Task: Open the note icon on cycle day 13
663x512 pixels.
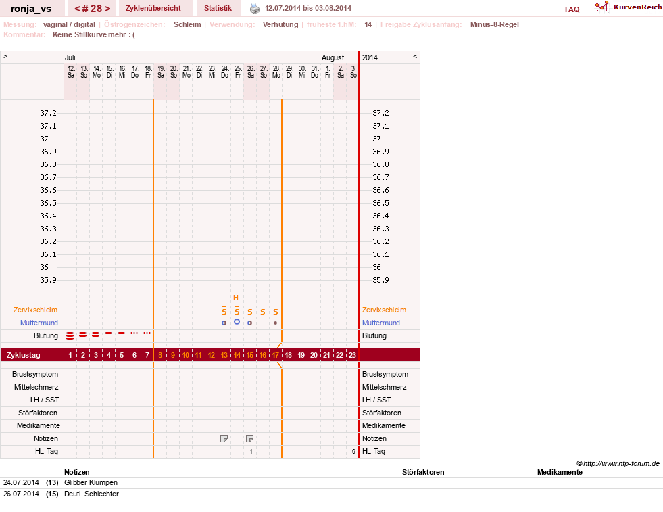Action: tap(224, 439)
